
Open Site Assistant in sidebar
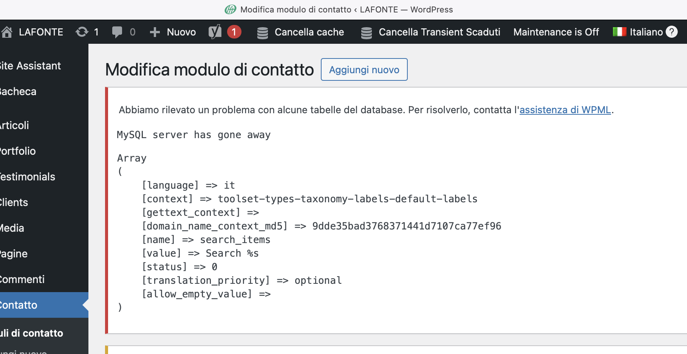(x=30, y=66)
